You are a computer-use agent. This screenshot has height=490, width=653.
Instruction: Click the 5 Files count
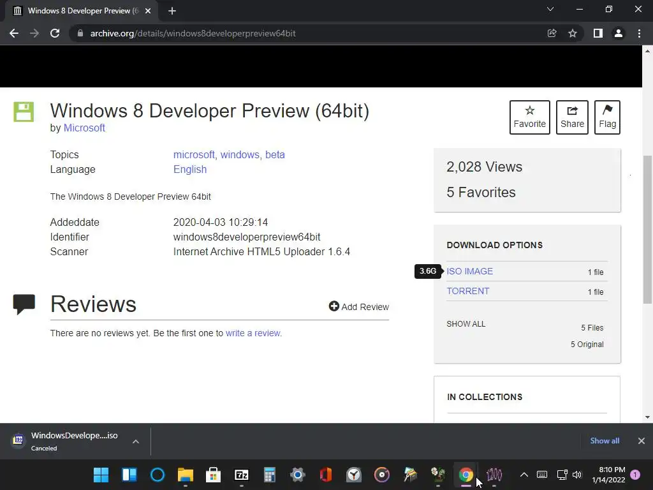click(592, 327)
